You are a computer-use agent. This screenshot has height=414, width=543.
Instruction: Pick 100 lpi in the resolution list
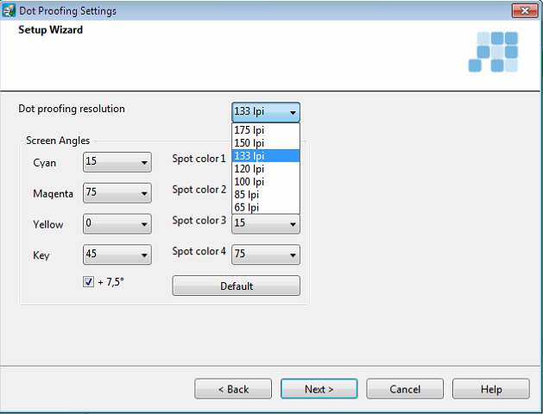click(x=266, y=182)
